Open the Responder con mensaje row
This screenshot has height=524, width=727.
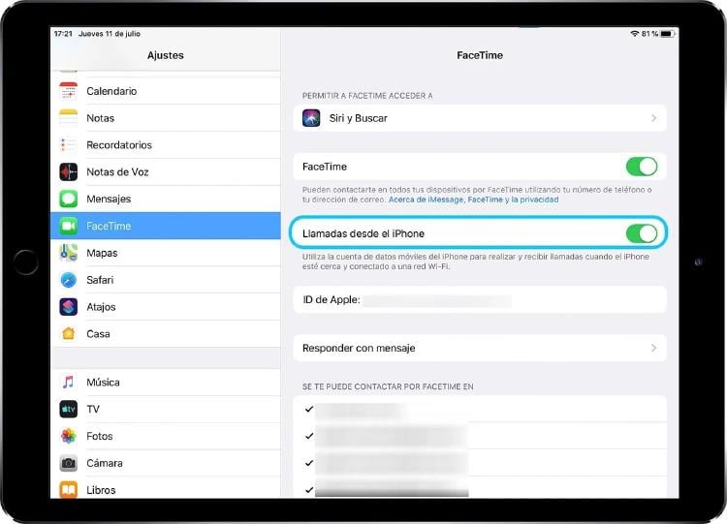click(x=480, y=348)
